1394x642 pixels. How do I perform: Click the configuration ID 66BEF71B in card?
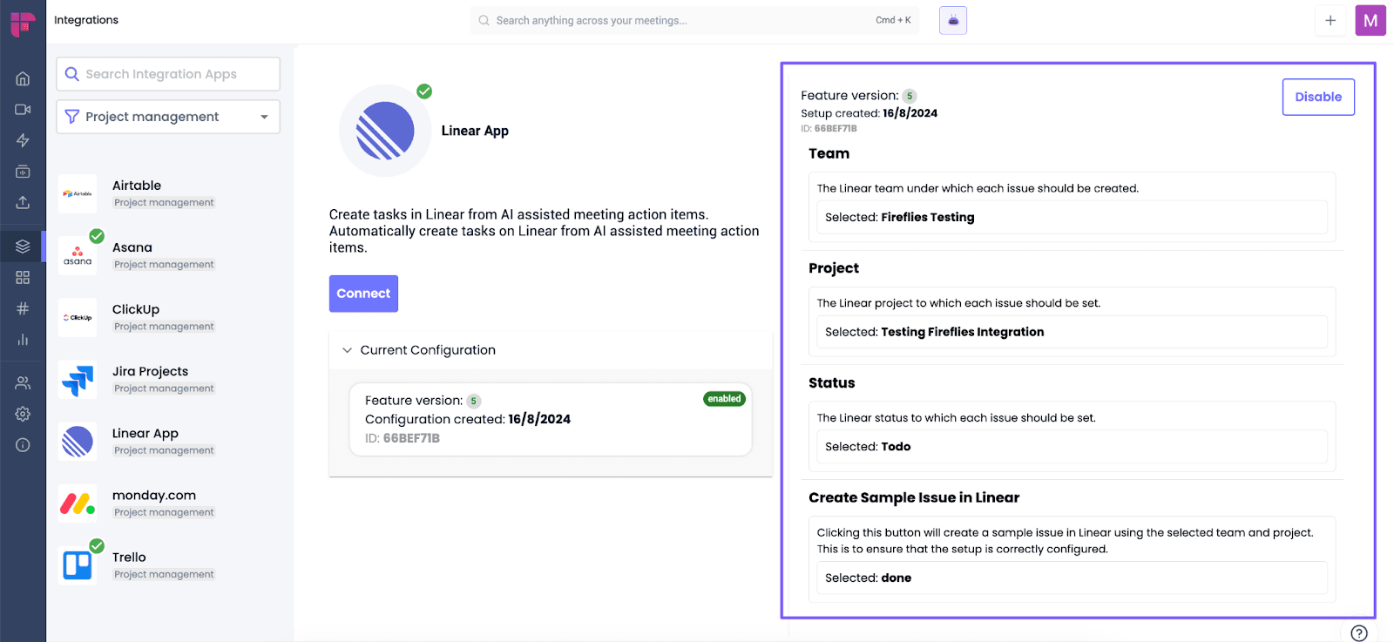click(x=411, y=438)
